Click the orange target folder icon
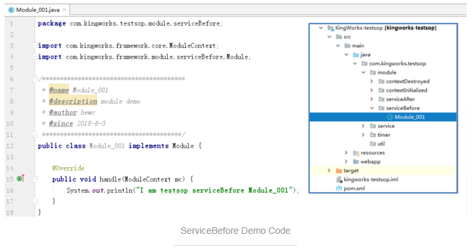475x249 pixels. [339, 171]
